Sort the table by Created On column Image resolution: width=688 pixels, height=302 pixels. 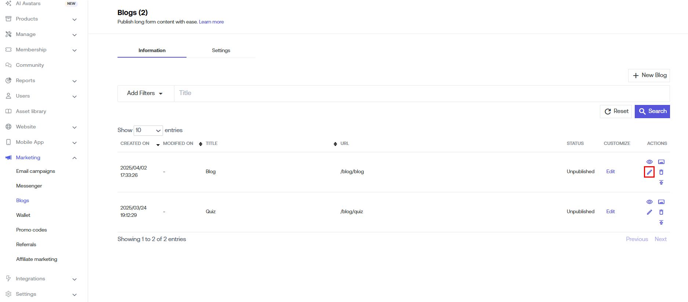coord(135,143)
